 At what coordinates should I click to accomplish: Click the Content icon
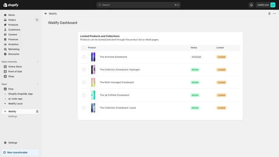pos(5,35)
